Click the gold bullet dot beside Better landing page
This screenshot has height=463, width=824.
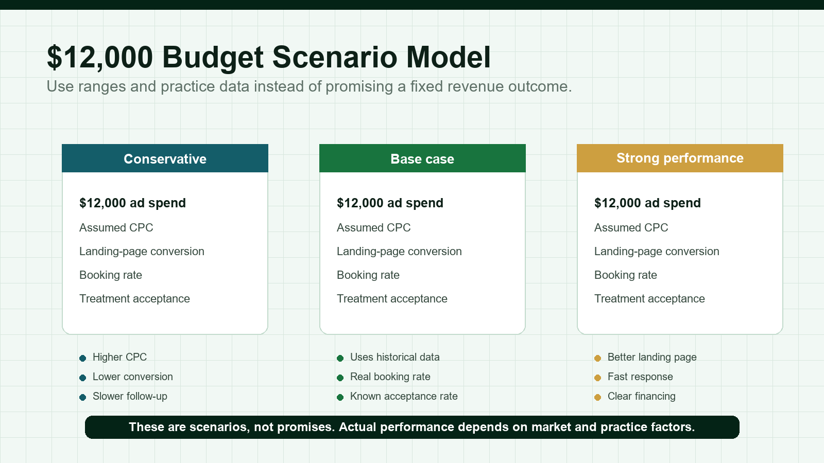tap(597, 358)
